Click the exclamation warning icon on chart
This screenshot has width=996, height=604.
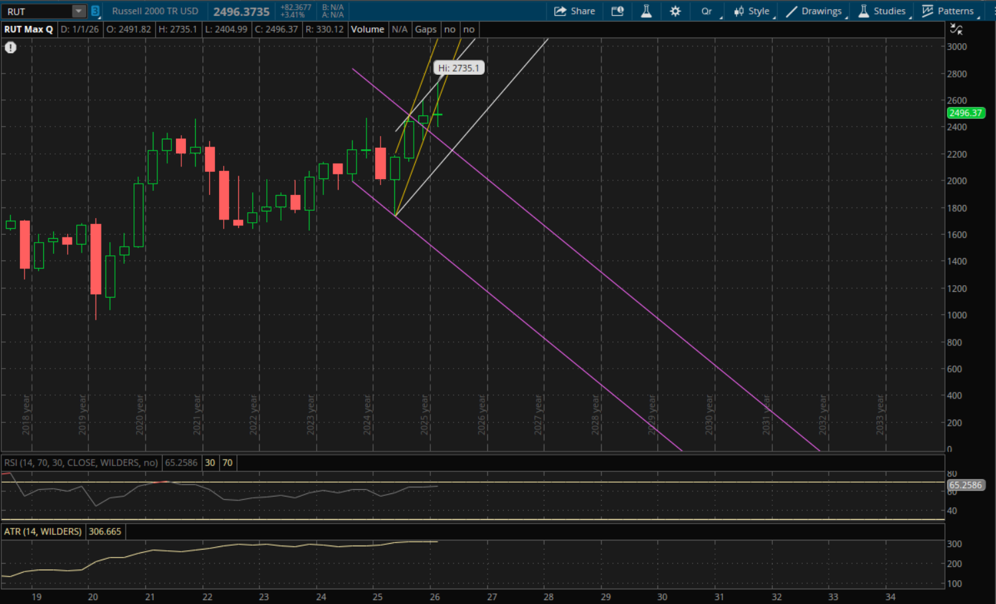[x=11, y=47]
